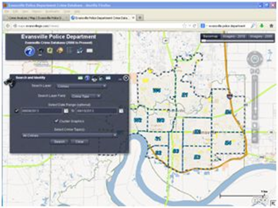Image resolution: width=278 pixels, height=208 pixels.
Task: Click the basemap transparency slider
Action: coord(238,41)
